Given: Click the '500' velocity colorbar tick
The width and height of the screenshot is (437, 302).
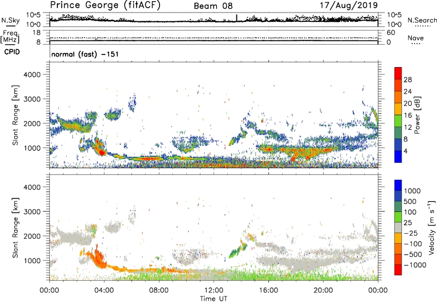Looking at the screenshot, I should pos(410,201).
